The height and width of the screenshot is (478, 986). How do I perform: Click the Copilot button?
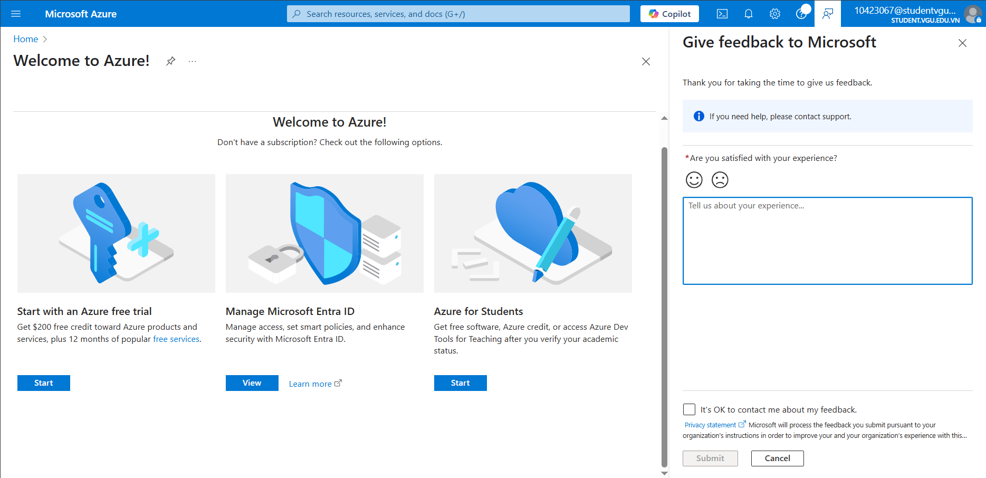coord(669,14)
